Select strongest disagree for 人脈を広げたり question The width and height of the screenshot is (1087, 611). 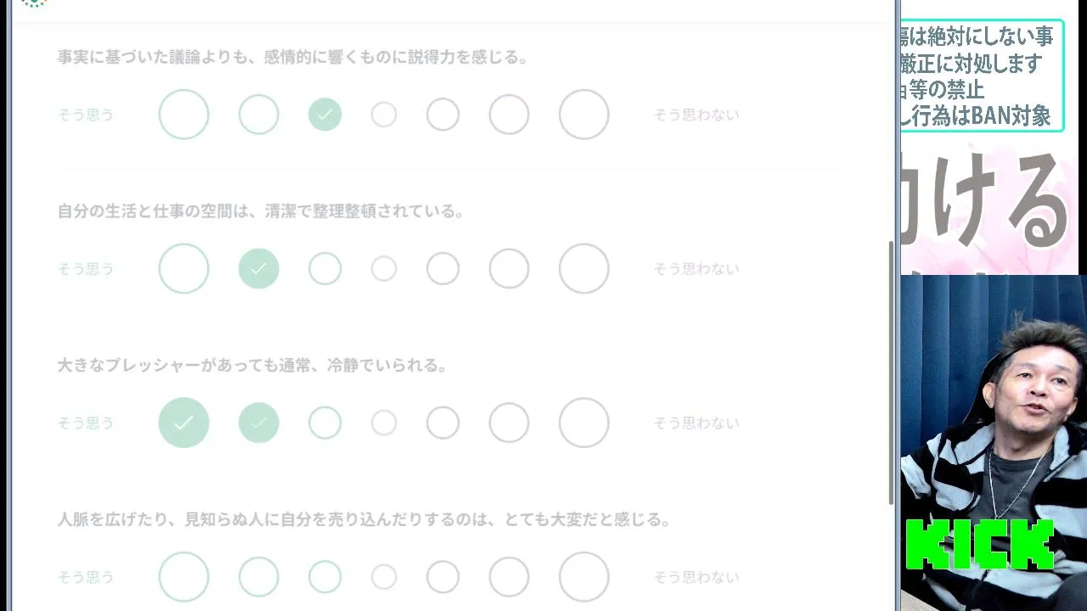[584, 577]
